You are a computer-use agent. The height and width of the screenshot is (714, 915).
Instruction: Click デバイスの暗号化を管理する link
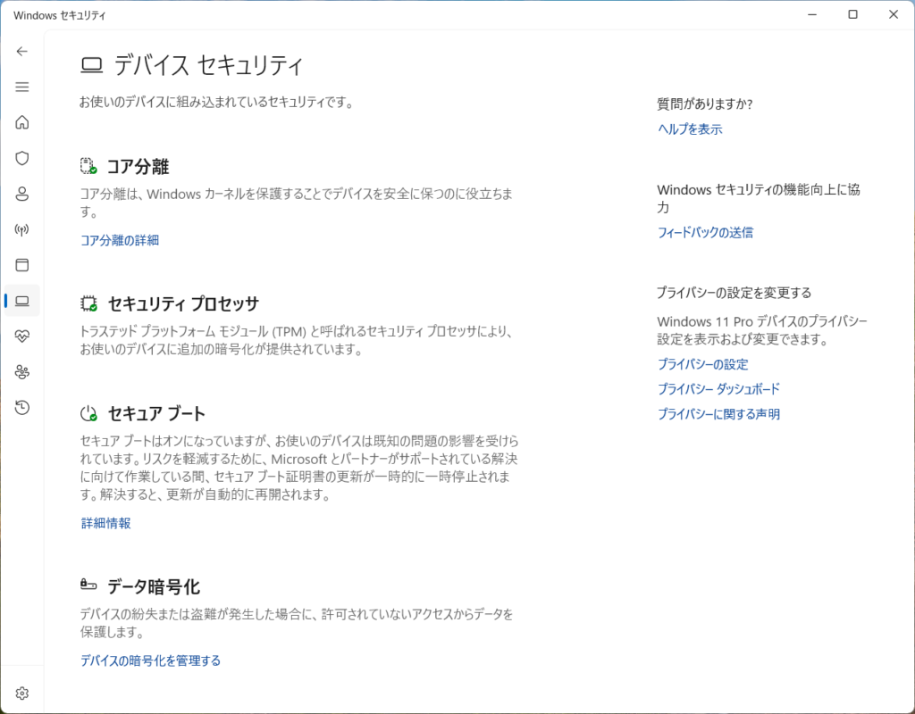[150, 660]
